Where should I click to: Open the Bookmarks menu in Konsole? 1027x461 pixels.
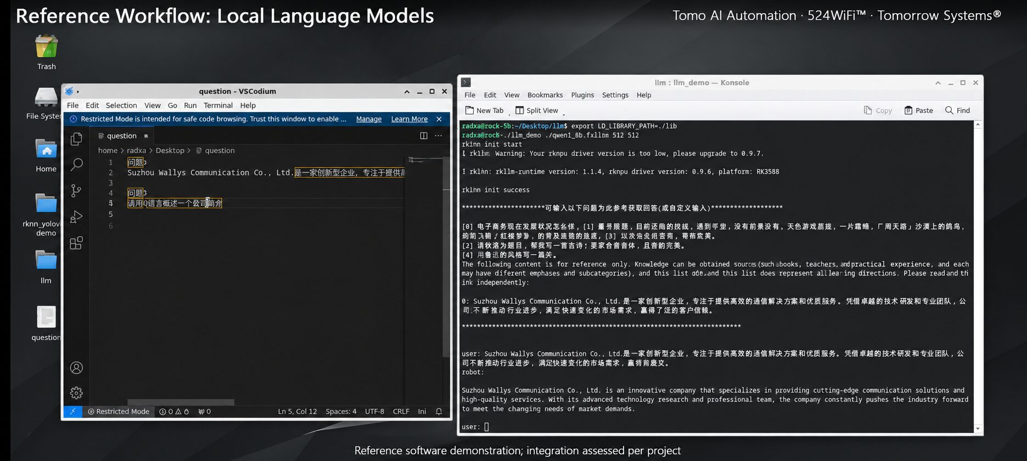click(545, 95)
